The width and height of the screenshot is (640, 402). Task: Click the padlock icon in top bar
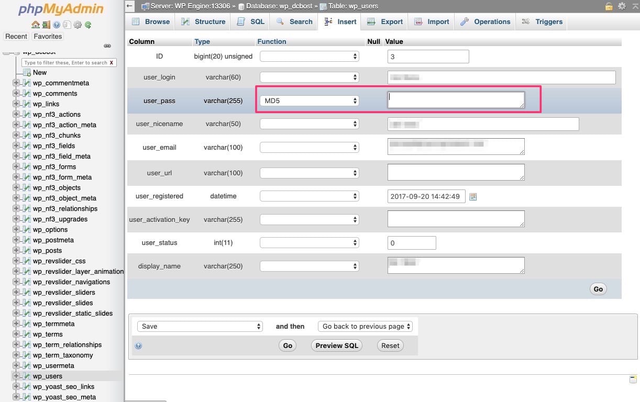click(609, 6)
